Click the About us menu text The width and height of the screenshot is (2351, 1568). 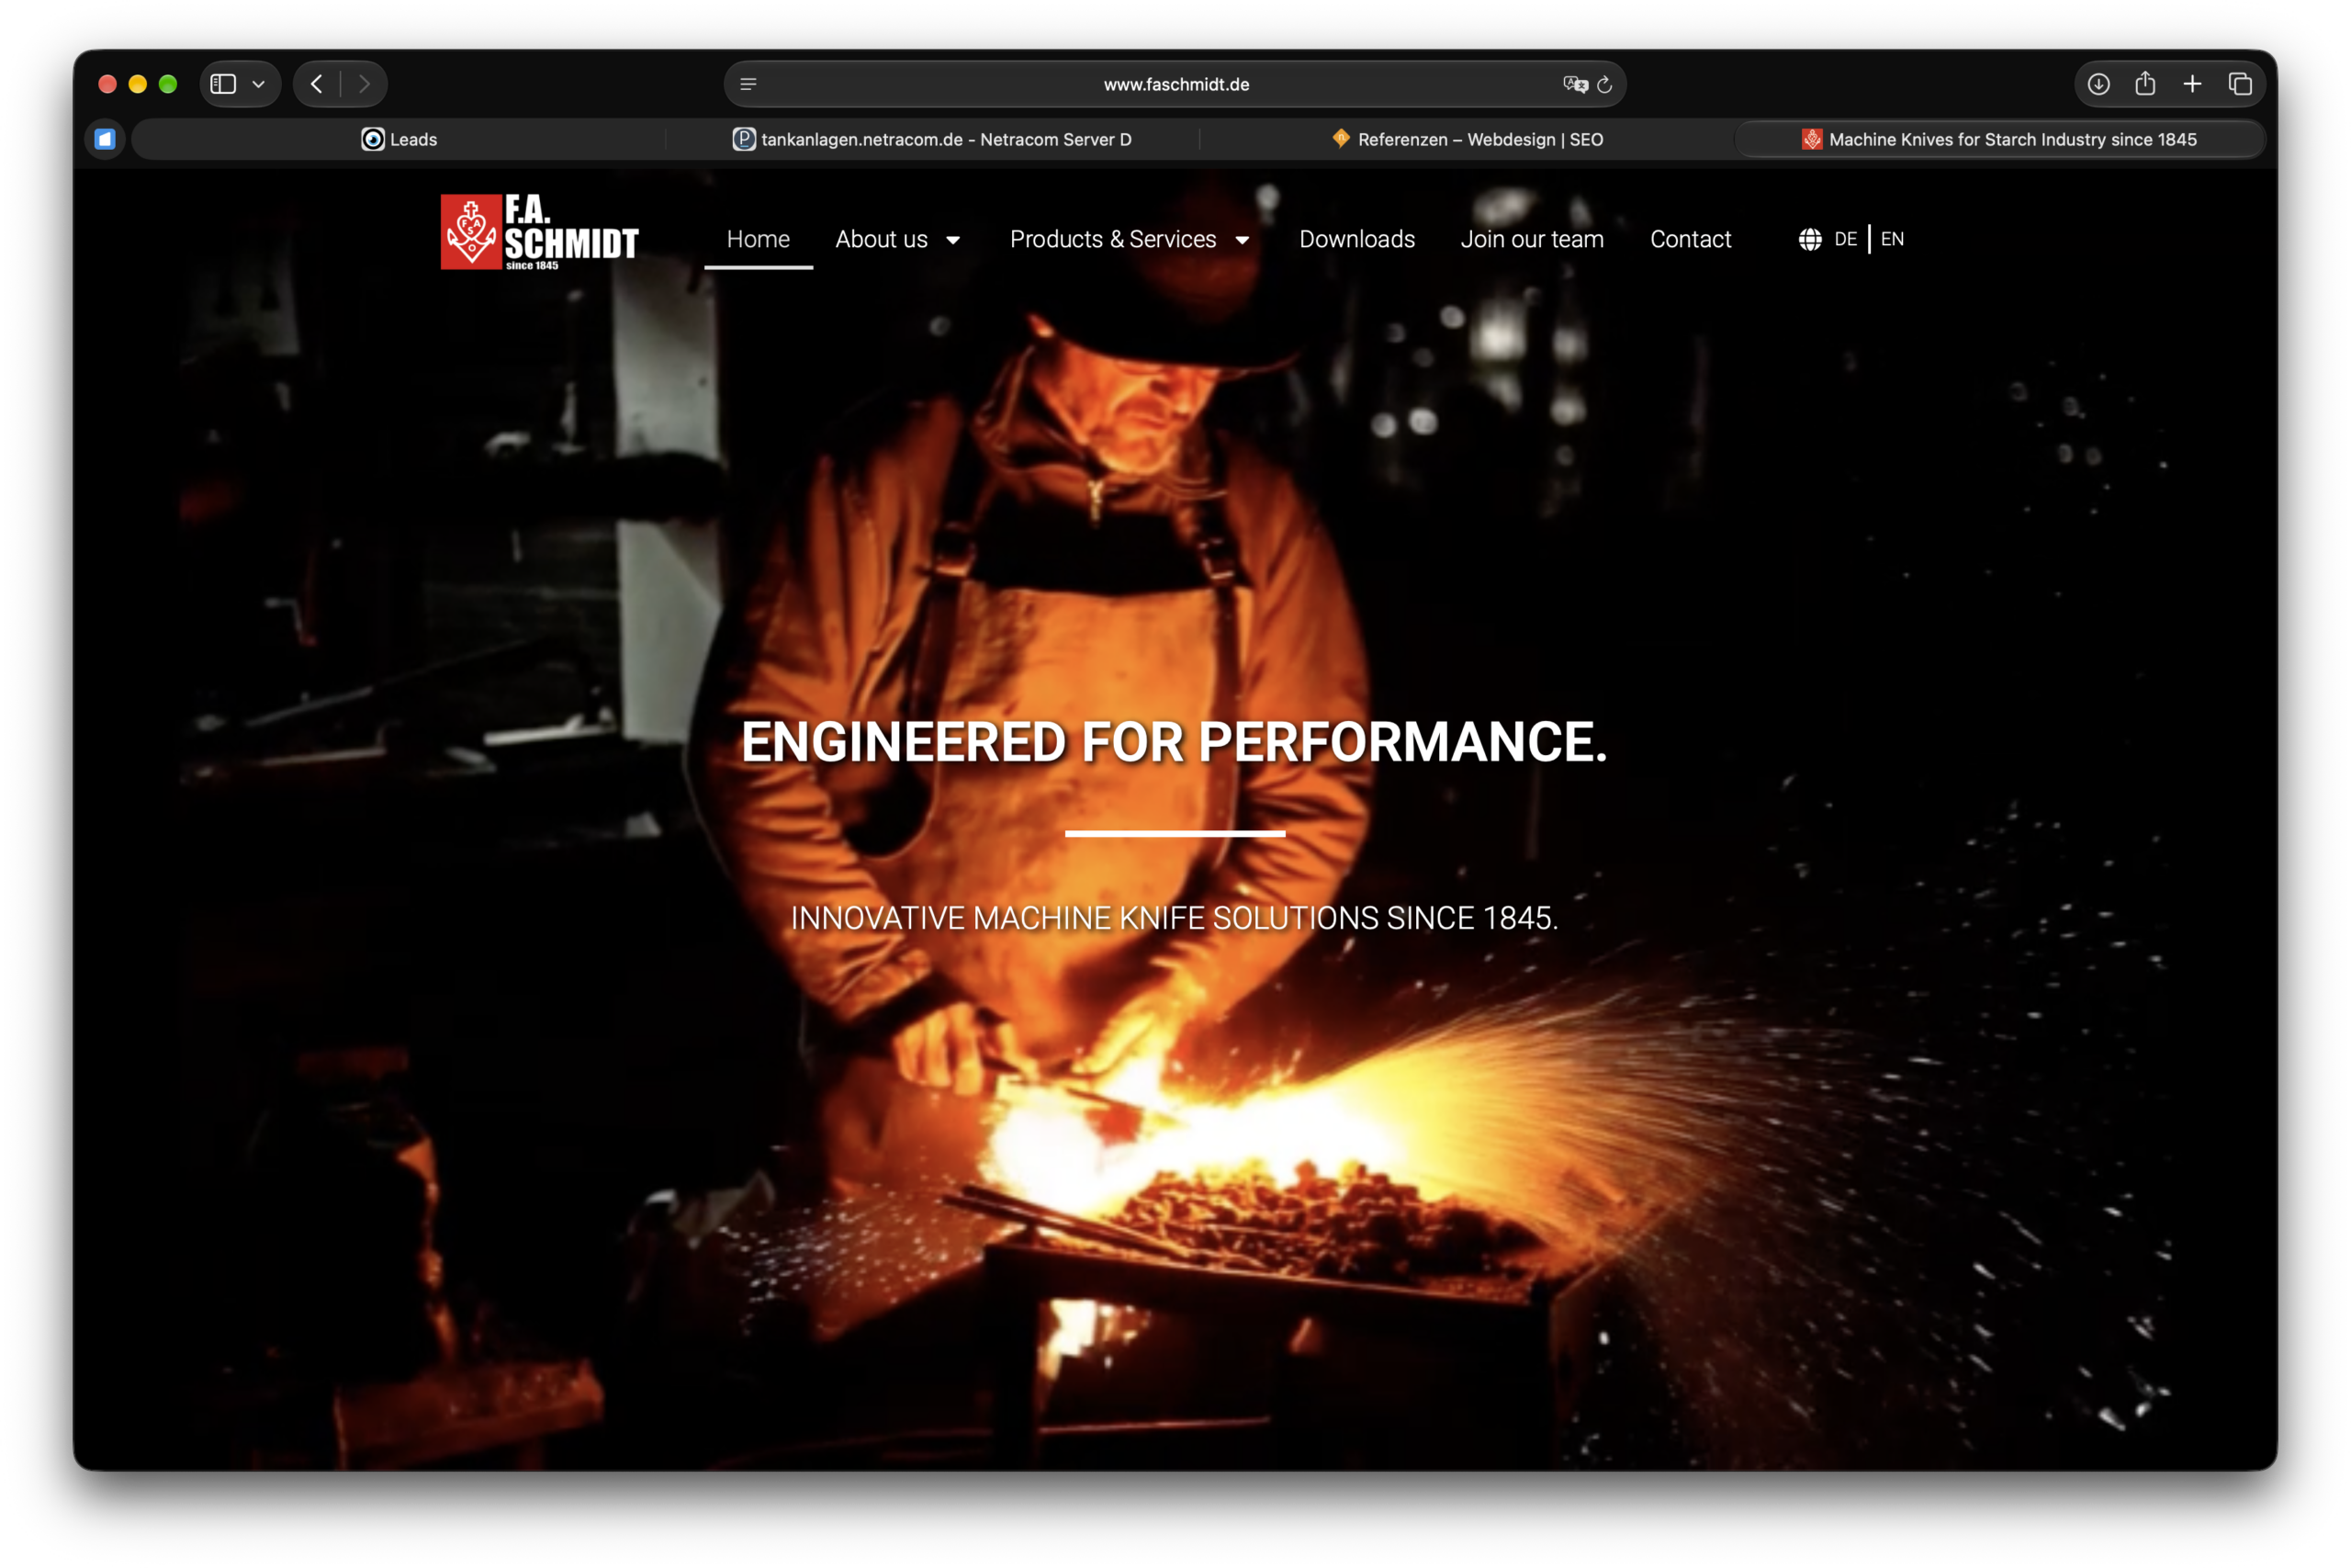point(882,239)
